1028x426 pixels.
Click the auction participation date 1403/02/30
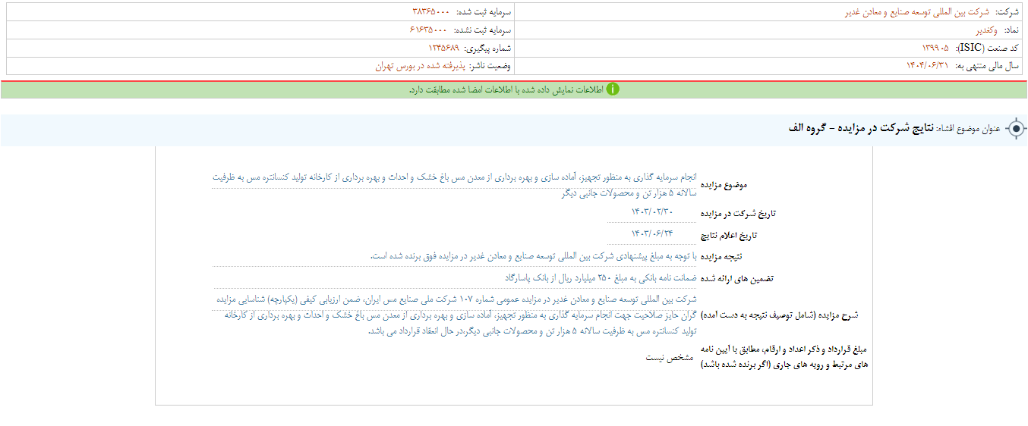click(x=652, y=211)
